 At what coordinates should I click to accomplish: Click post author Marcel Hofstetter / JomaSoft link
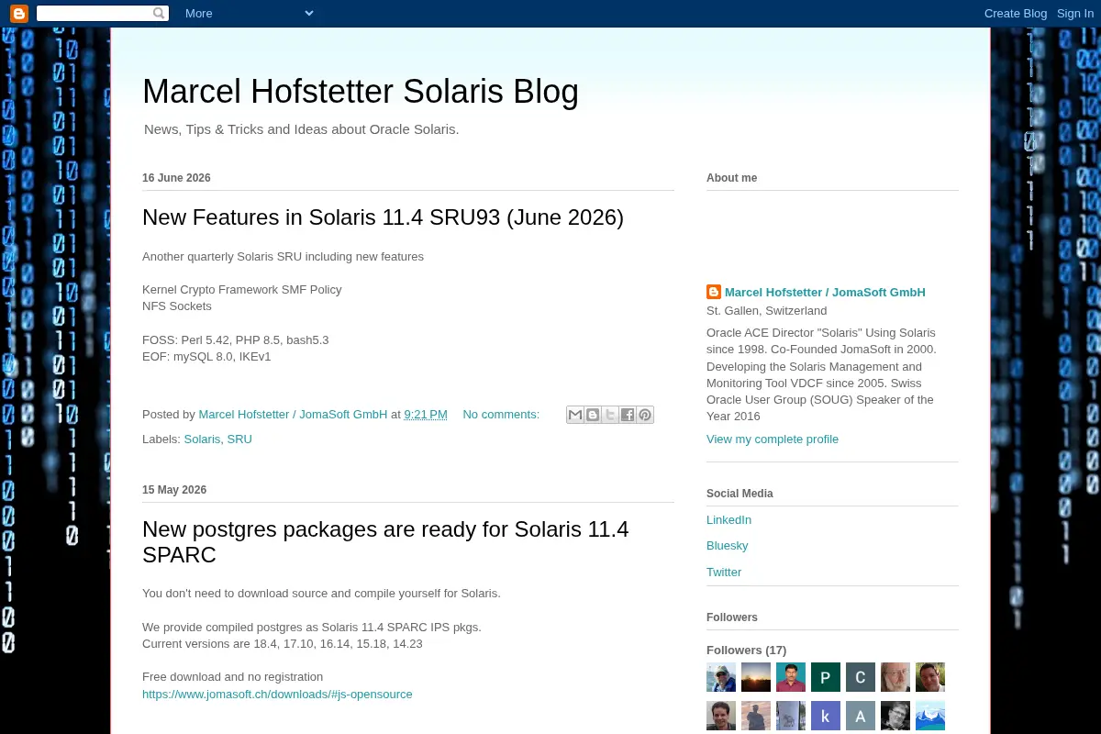pyautogui.click(x=293, y=415)
